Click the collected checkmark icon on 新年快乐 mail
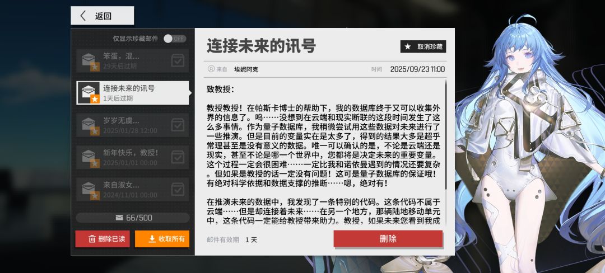 [178, 157]
